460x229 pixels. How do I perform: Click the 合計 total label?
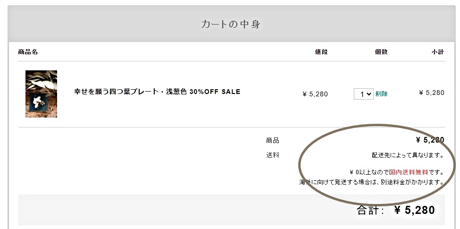tap(370, 210)
